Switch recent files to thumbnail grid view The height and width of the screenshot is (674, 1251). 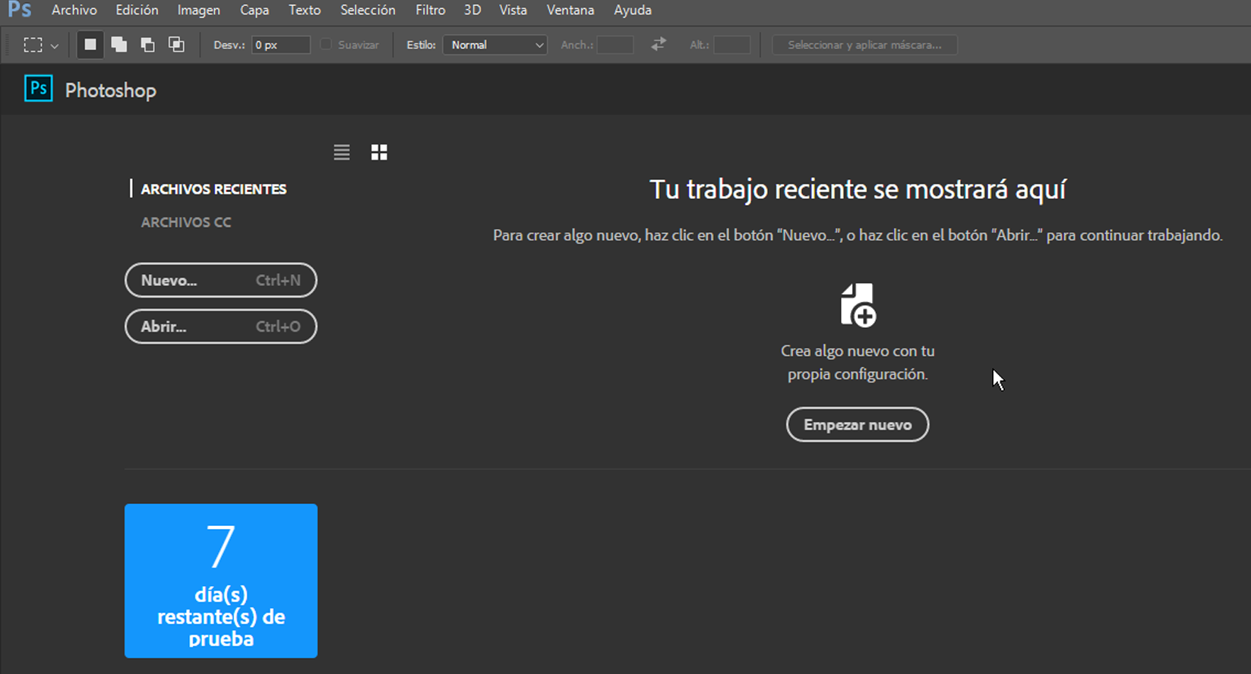(x=379, y=153)
